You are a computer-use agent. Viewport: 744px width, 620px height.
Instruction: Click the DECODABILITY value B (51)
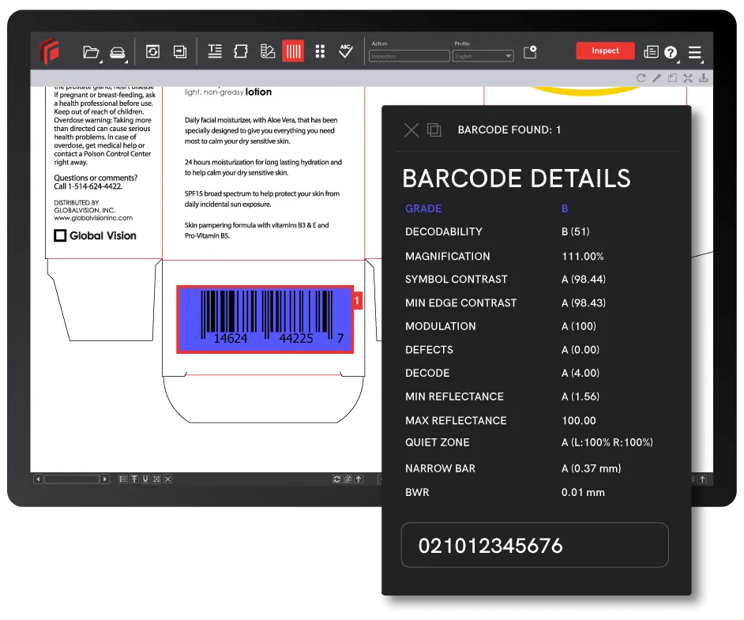[576, 231]
